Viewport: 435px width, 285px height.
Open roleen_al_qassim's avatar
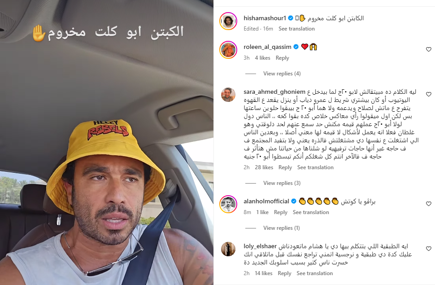click(x=228, y=50)
